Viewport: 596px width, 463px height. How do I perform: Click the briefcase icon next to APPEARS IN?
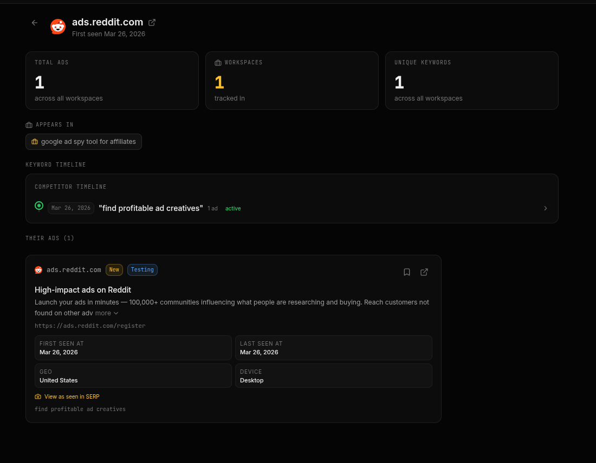coord(29,124)
